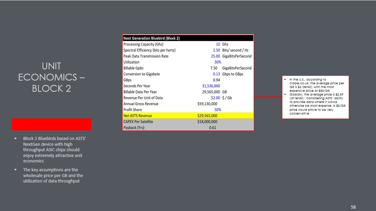Click 'GigaBitsPerSecond' unit in Billable Gpbs row
The width and height of the screenshot is (376, 211).
[x=237, y=68]
